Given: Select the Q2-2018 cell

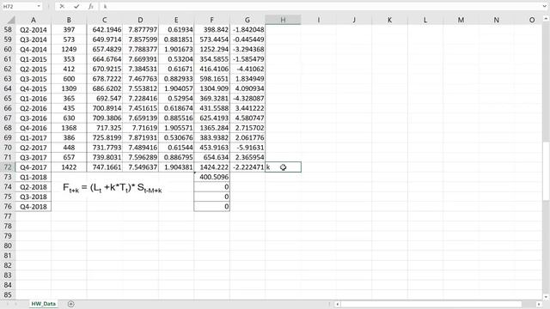Looking at the screenshot, I should [34, 187].
